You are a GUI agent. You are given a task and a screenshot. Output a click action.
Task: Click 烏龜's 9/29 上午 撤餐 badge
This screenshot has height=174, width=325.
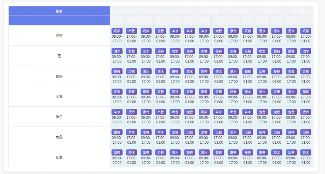pyautogui.click(x=117, y=132)
